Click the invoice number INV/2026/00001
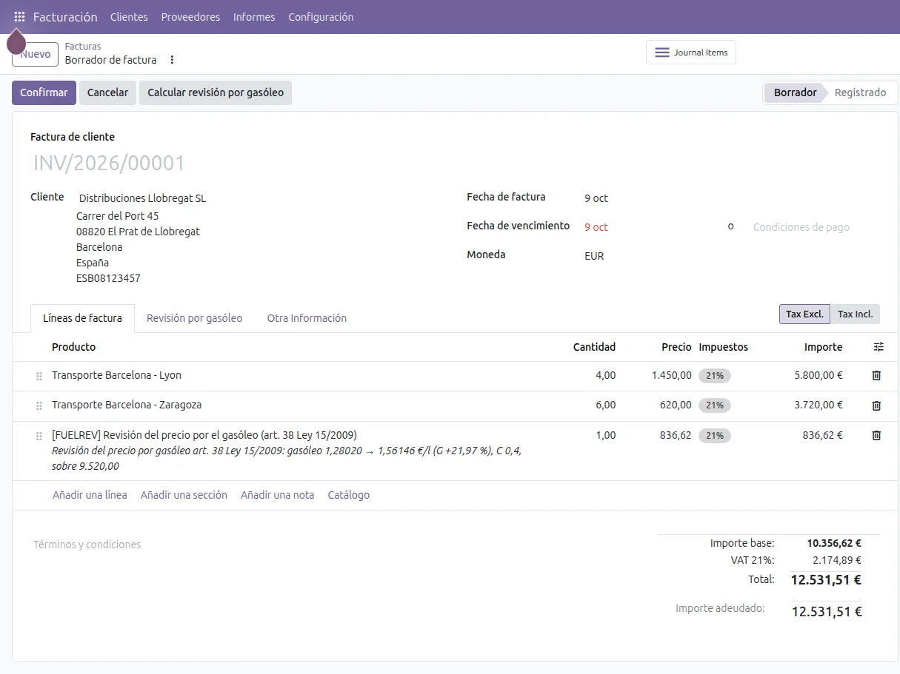This screenshot has width=900, height=674. pyautogui.click(x=109, y=163)
